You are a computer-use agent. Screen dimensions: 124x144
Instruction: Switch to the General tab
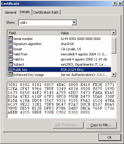[x=10, y=12]
